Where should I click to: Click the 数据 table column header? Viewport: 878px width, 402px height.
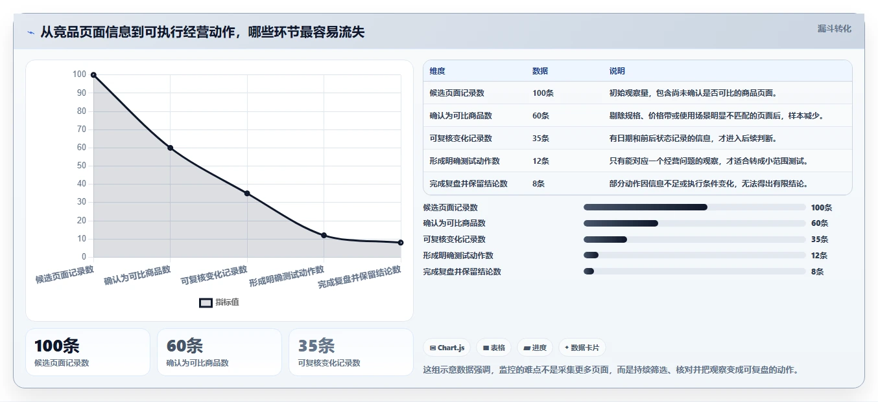point(540,71)
